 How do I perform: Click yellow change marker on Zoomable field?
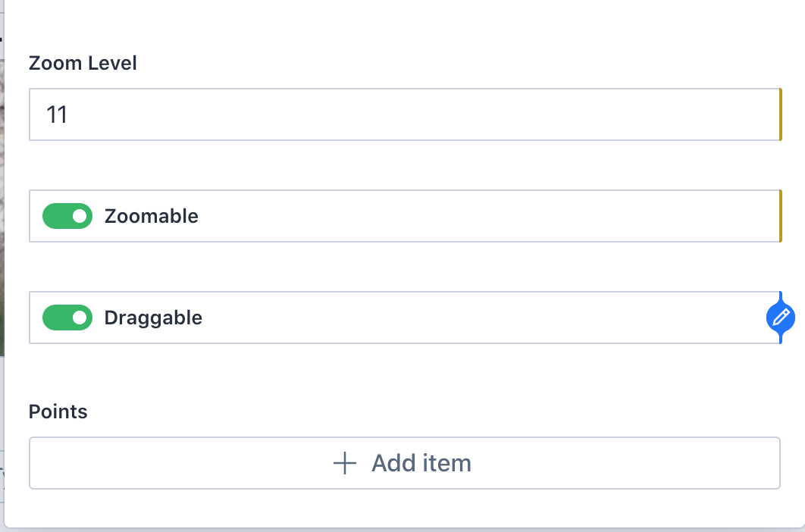pos(780,216)
